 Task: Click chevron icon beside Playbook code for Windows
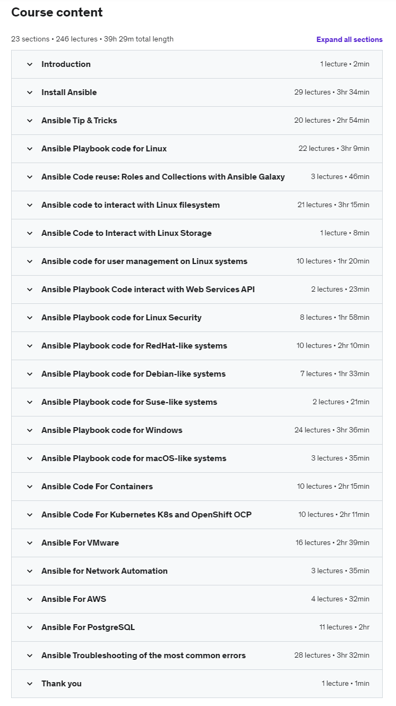point(30,430)
